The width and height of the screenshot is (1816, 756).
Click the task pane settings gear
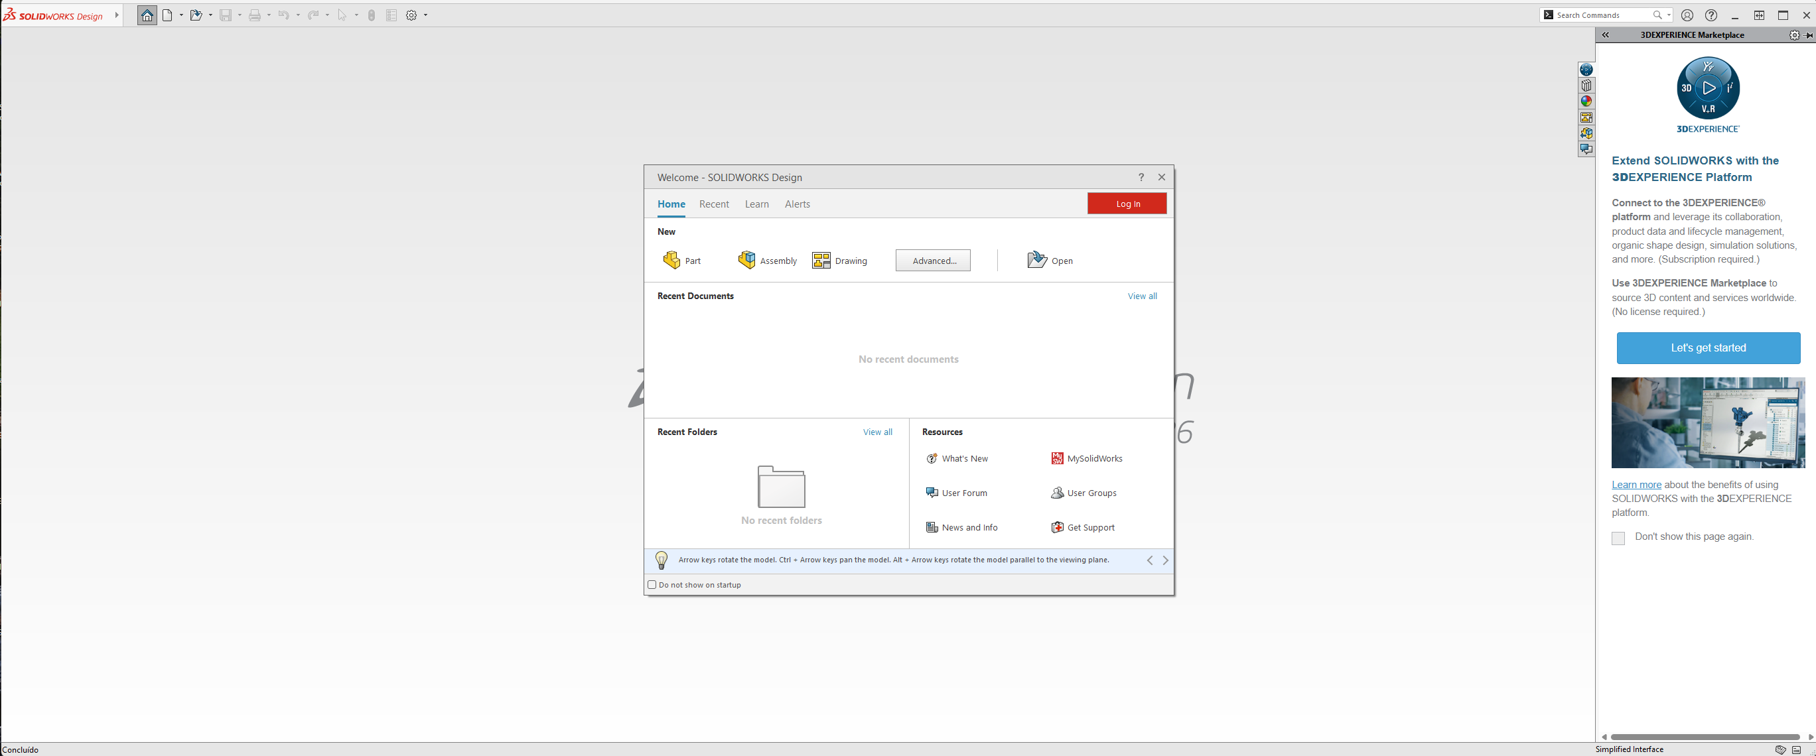pyautogui.click(x=1794, y=35)
